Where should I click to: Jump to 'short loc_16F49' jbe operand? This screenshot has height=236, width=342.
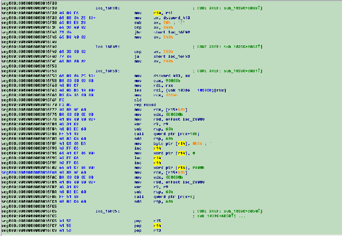coord(172,32)
